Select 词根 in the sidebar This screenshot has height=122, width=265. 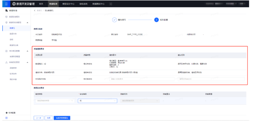[11, 39]
